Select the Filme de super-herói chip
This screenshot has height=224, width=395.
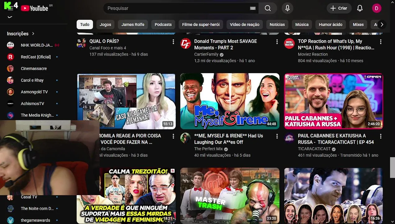[x=201, y=25]
